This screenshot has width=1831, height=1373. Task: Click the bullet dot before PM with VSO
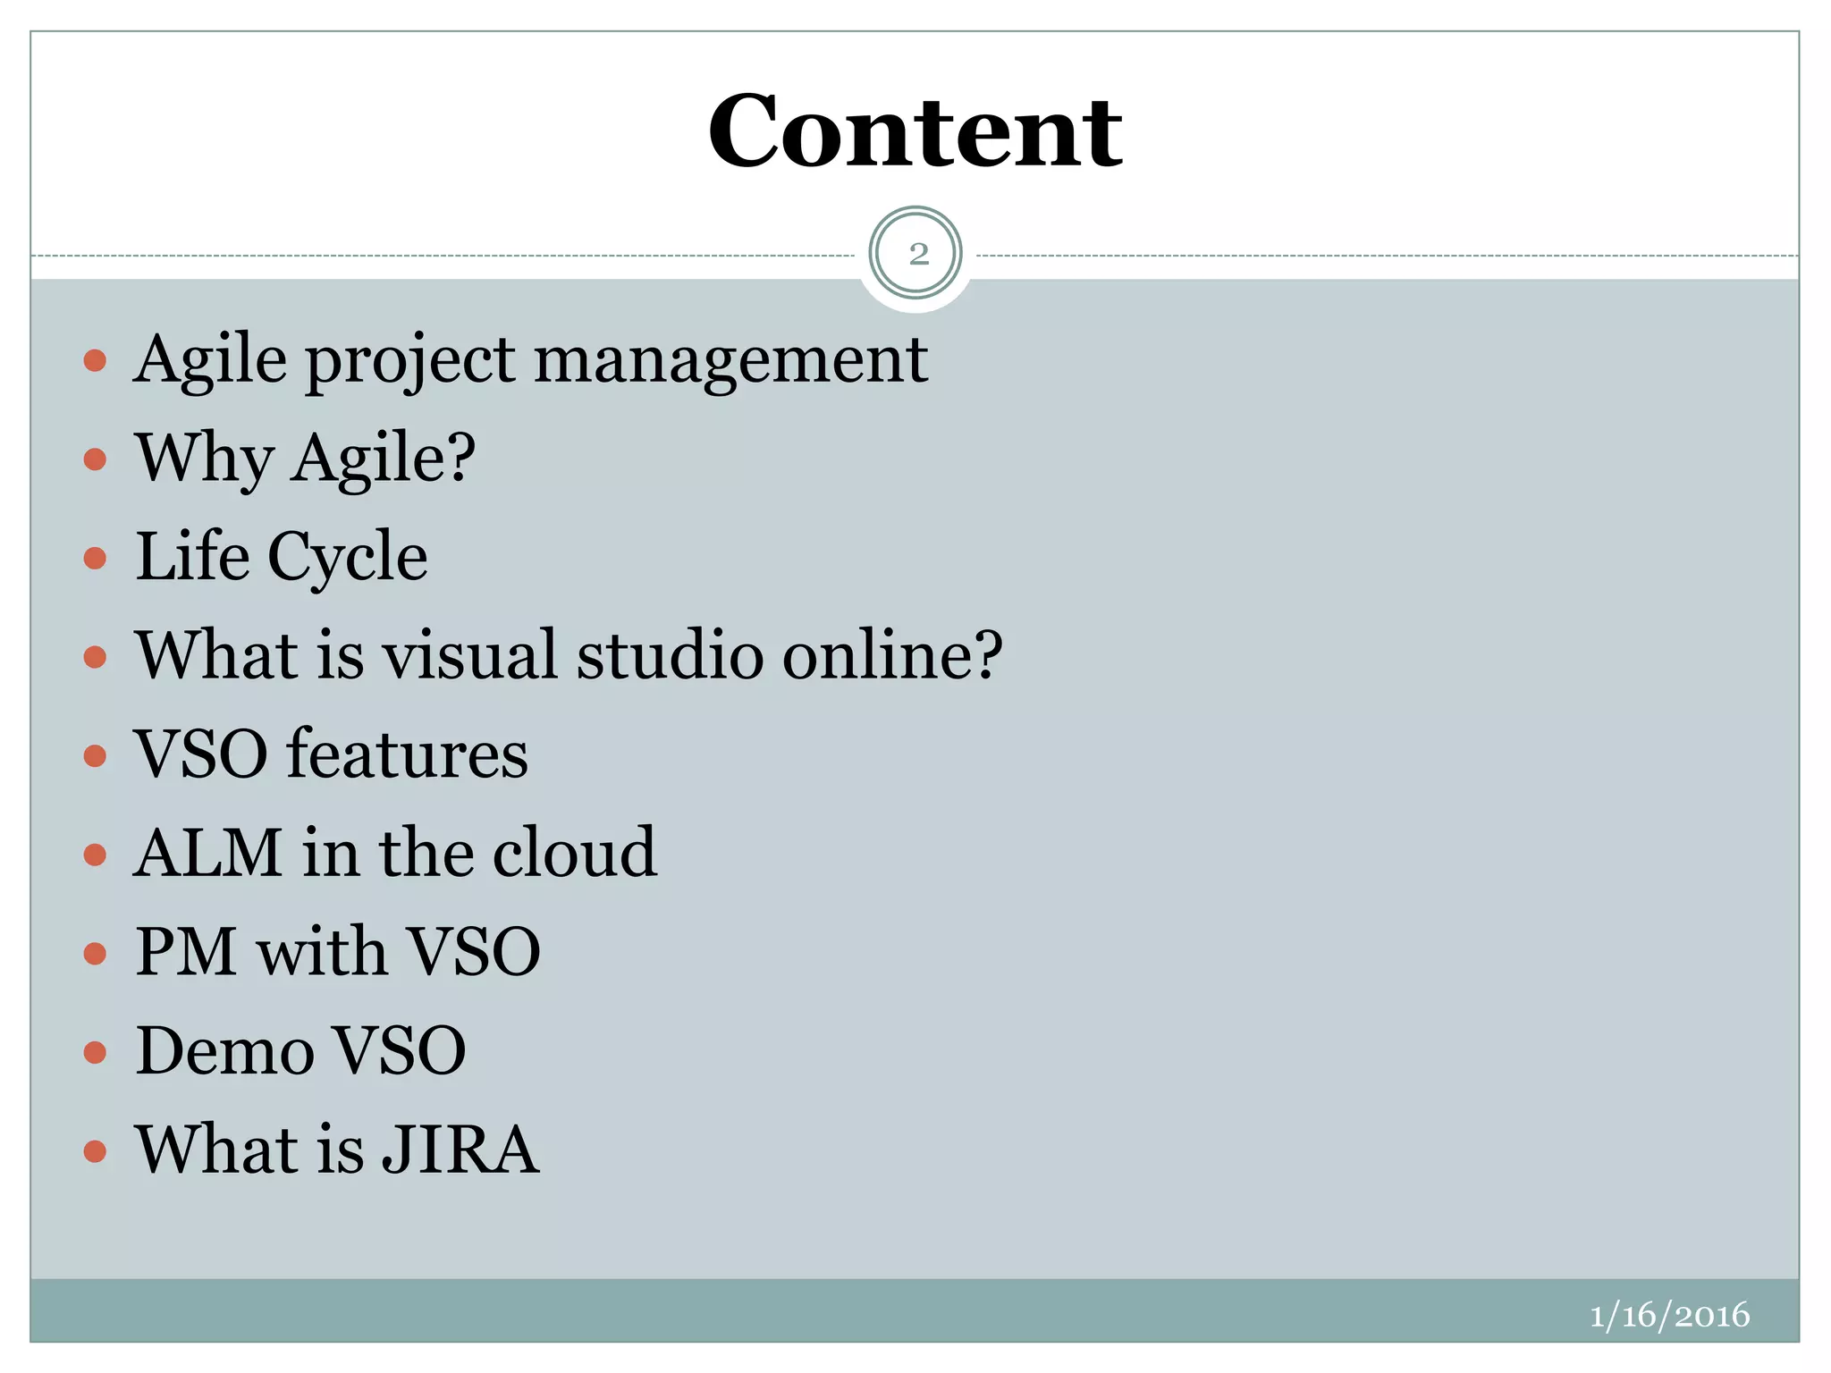95,954
